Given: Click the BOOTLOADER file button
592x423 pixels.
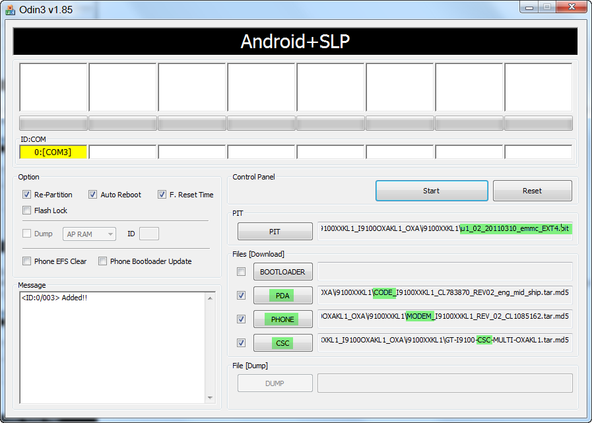Looking at the screenshot, I should (x=282, y=271).
